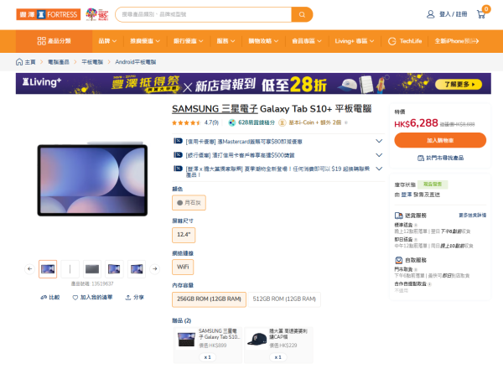Click same-day delivery info icon
Image resolution: width=503 pixels, height=369 pixels.
pos(416,239)
